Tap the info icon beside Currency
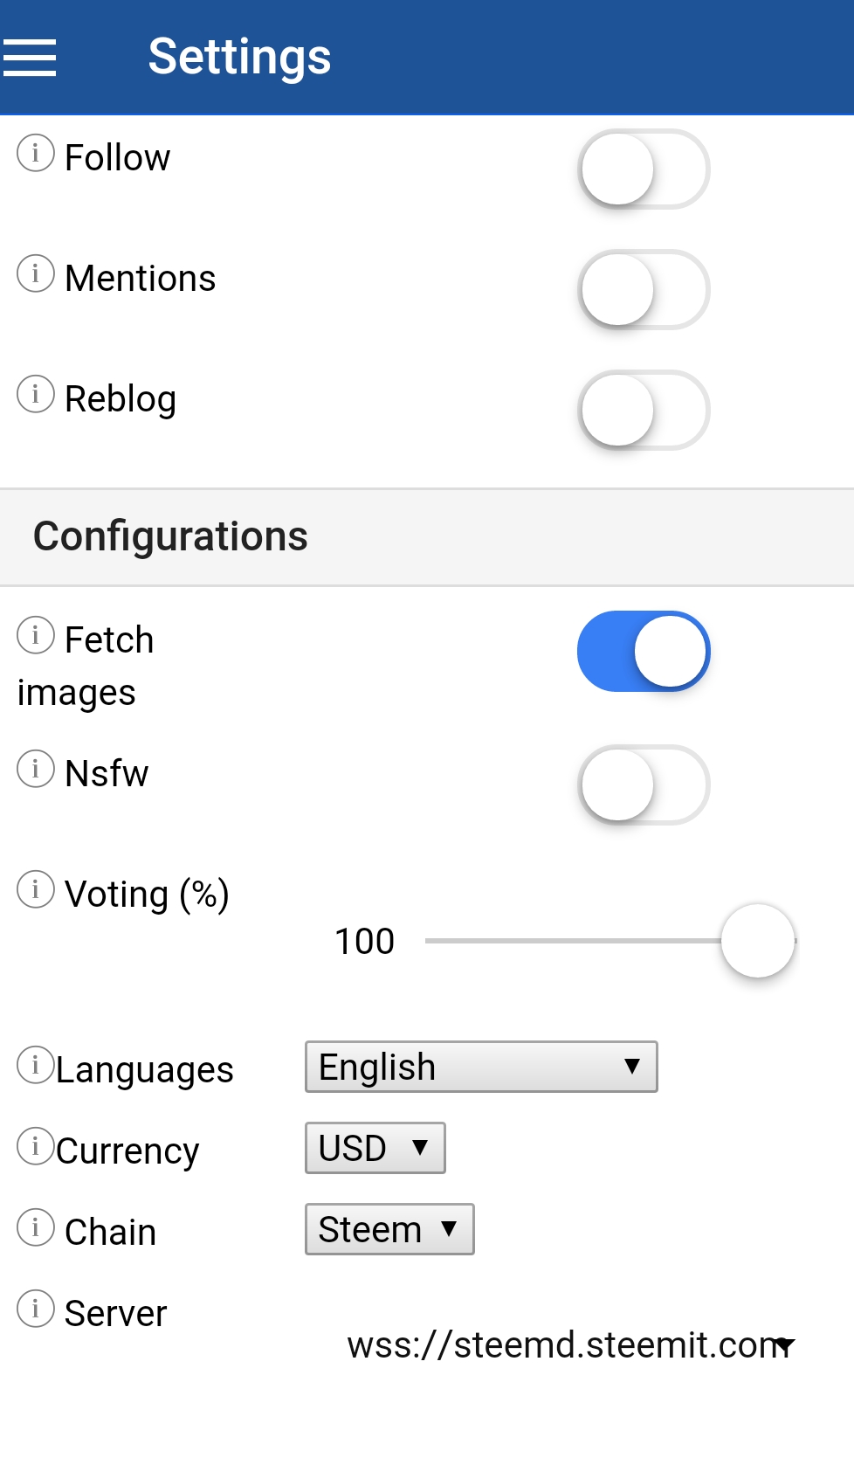The image size is (854, 1472). point(36,1147)
